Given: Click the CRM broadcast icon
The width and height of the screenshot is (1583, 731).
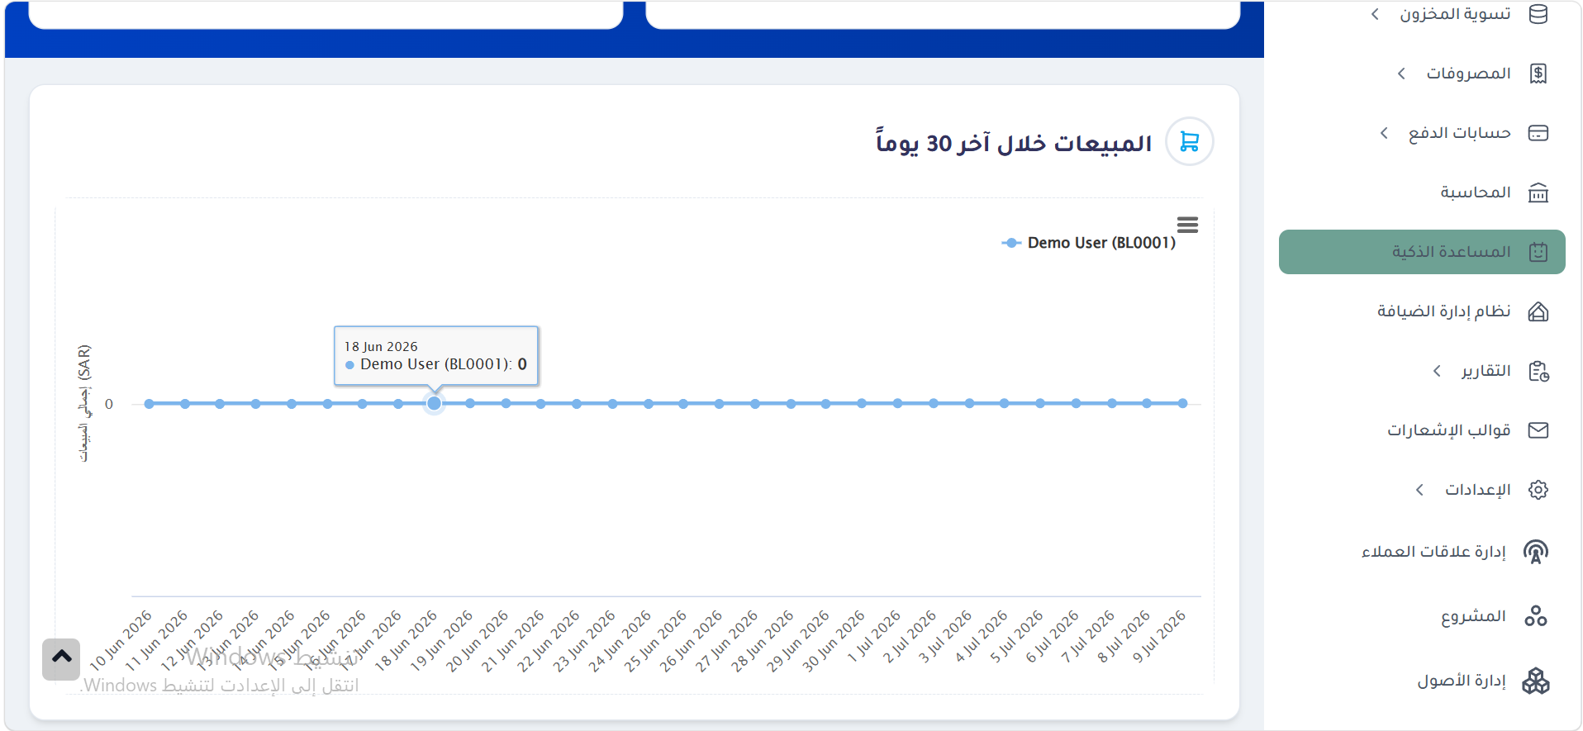Looking at the screenshot, I should pyautogui.click(x=1535, y=552).
